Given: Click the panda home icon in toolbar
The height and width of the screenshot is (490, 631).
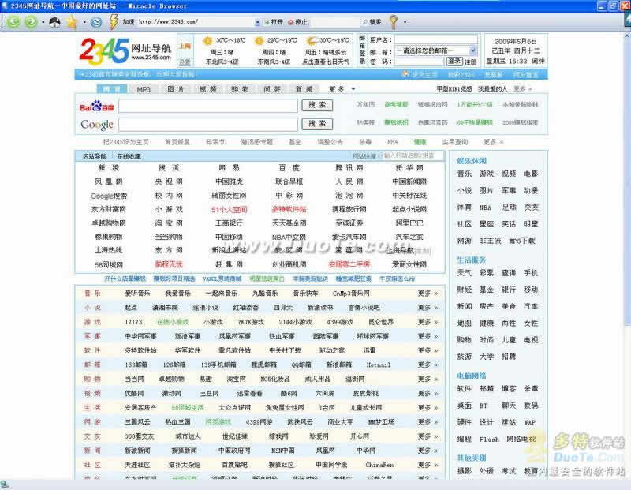Looking at the screenshot, I should 54,22.
